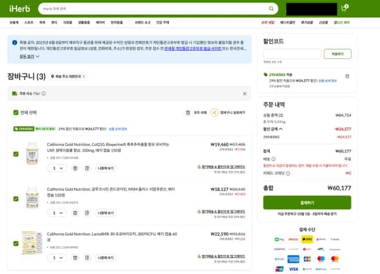Image resolution: width=380 pixels, height=274 pixels.
Task: Open the 베스트셀러 menu item
Action: [288, 22]
